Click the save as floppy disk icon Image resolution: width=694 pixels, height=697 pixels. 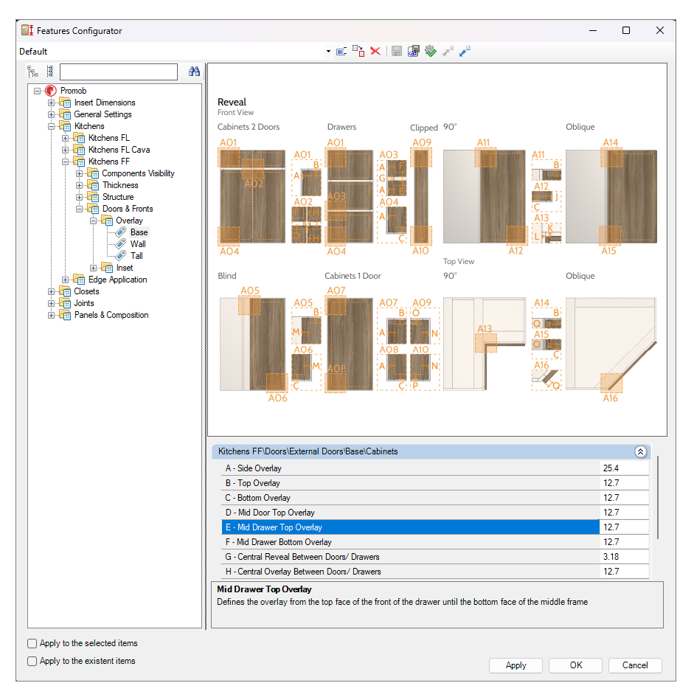click(x=414, y=51)
